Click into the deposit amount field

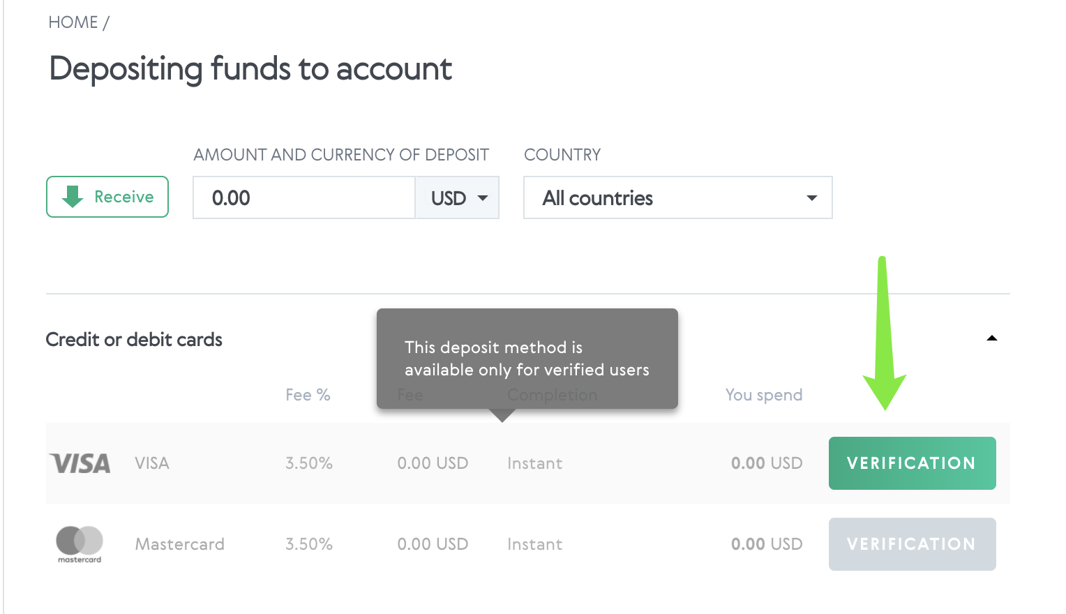coord(304,198)
